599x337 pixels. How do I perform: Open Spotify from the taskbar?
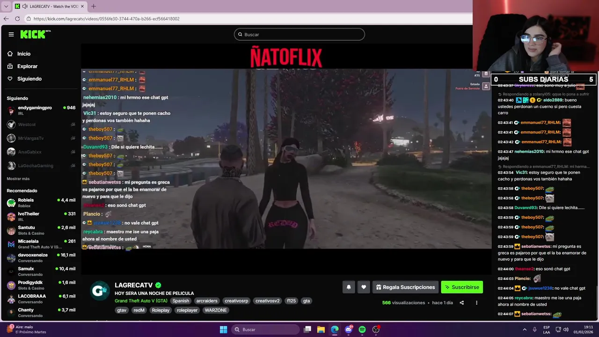click(362, 330)
